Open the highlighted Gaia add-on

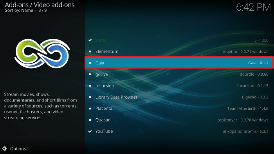tap(179, 62)
